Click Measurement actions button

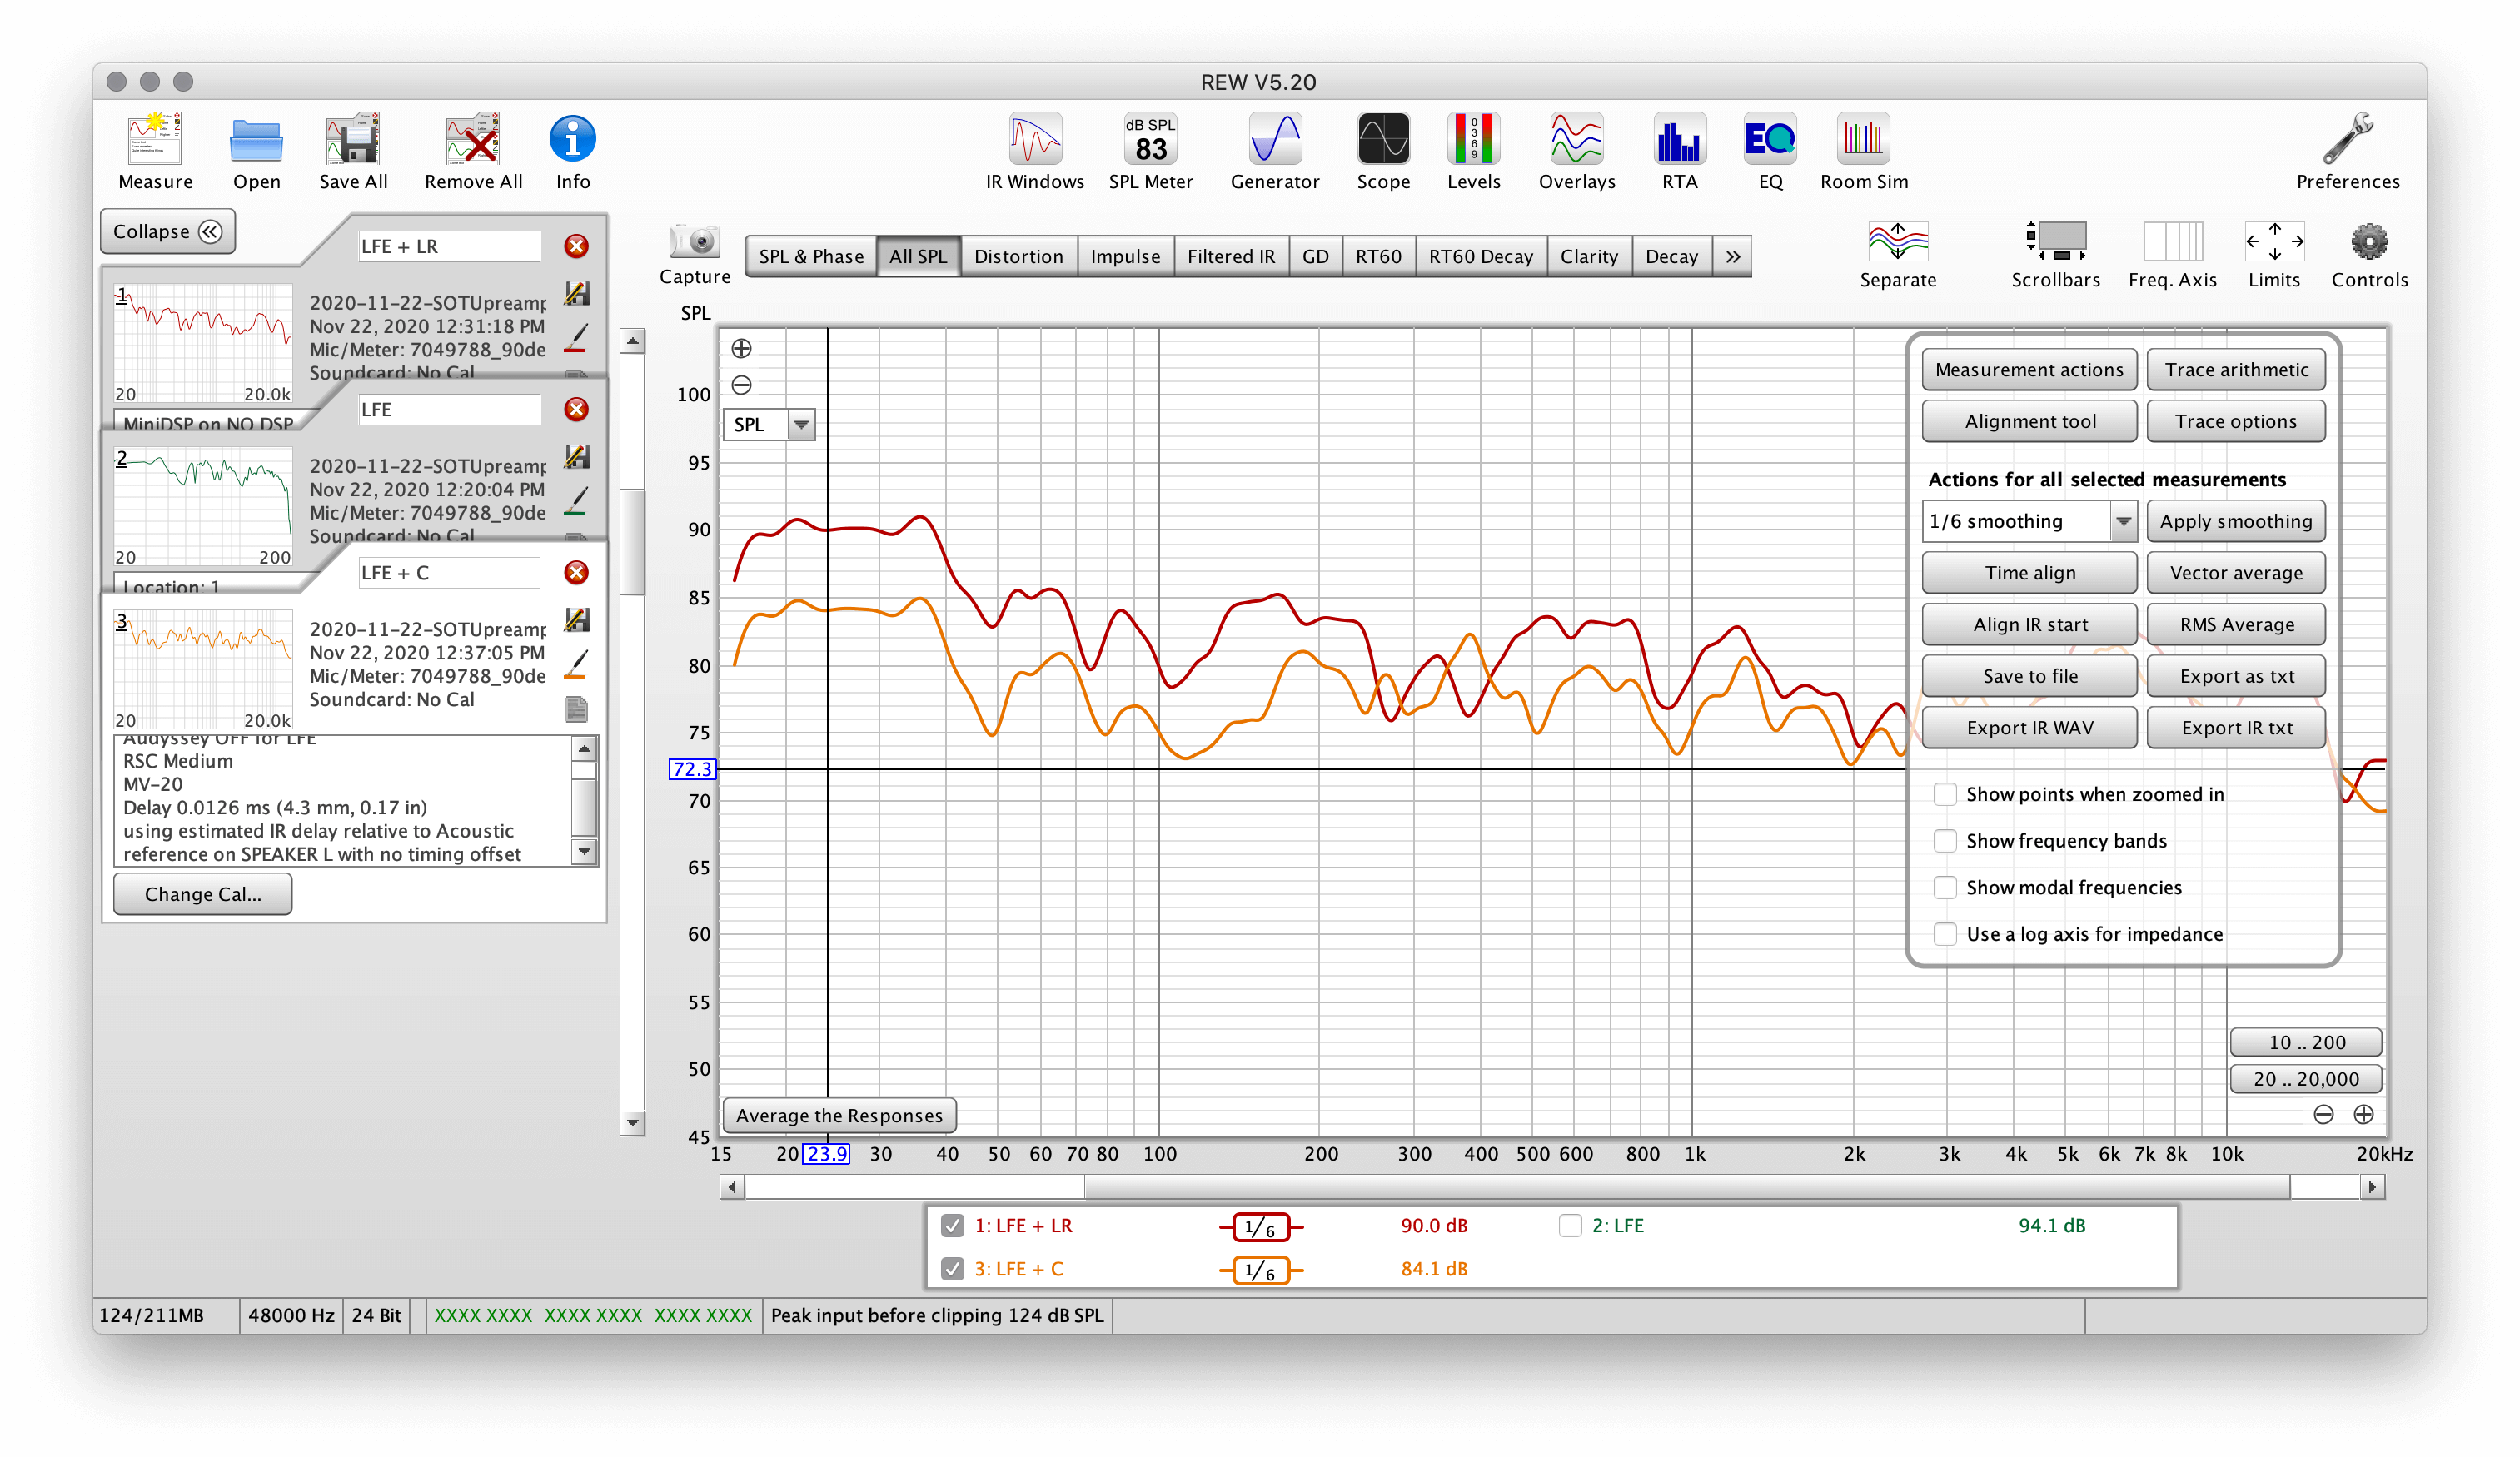click(x=2029, y=369)
